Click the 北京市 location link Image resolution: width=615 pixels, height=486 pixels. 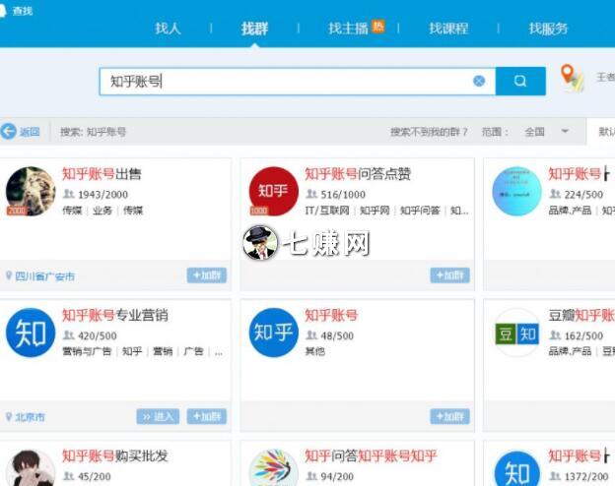click(30, 417)
